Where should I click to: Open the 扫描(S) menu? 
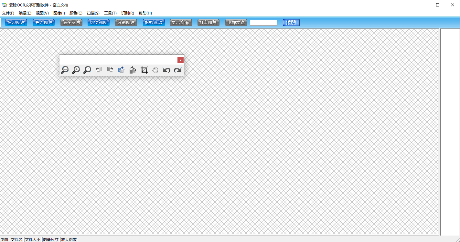(93, 13)
